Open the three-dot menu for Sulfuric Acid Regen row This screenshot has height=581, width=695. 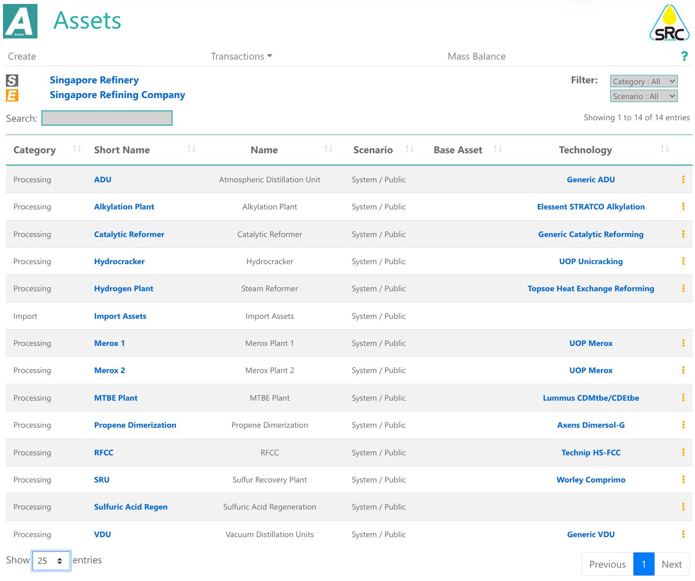(x=683, y=507)
